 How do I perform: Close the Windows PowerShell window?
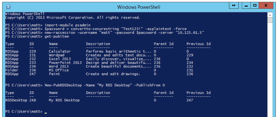coord(266,5)
